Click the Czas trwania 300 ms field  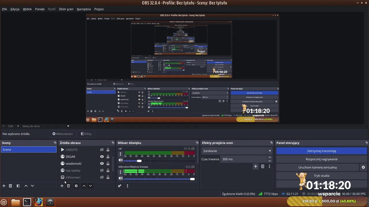(244, 159)
